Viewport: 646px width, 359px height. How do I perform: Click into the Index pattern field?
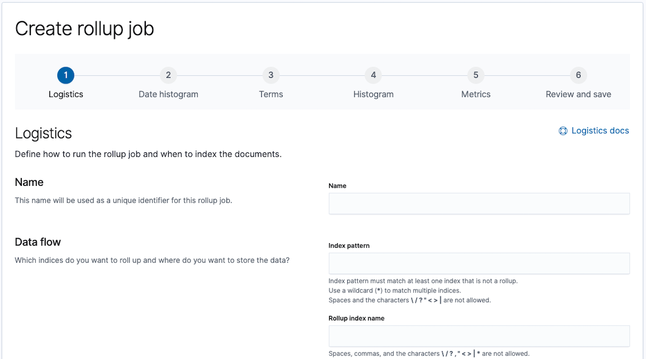point(479,263)
